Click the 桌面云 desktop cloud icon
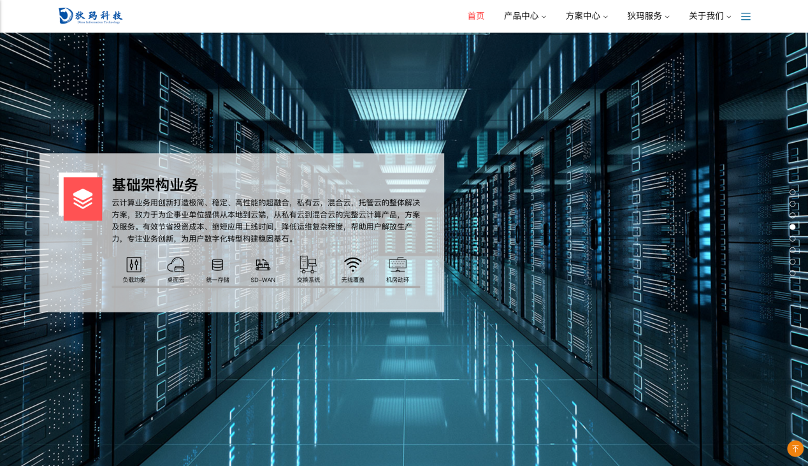808x466 pixels. pos(175,268)
